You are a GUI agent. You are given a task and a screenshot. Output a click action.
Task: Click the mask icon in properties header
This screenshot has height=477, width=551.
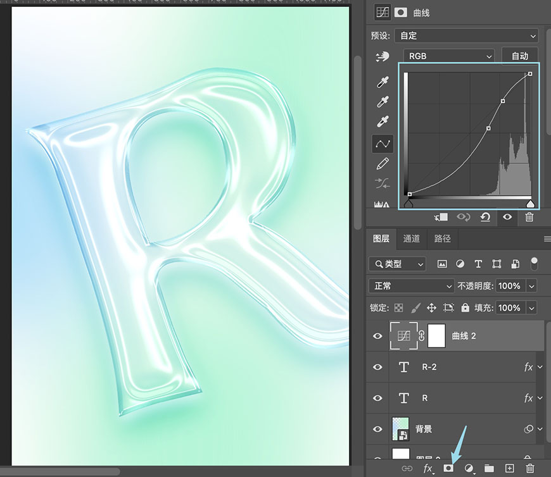[401, 13]
